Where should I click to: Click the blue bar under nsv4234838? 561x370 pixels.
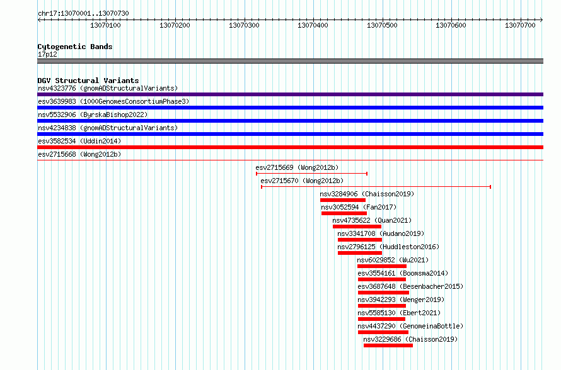[x=290, y=134]
